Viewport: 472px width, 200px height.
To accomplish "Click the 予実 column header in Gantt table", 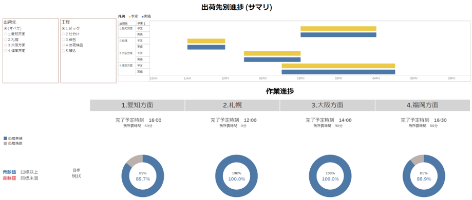I will click(140, 23).
